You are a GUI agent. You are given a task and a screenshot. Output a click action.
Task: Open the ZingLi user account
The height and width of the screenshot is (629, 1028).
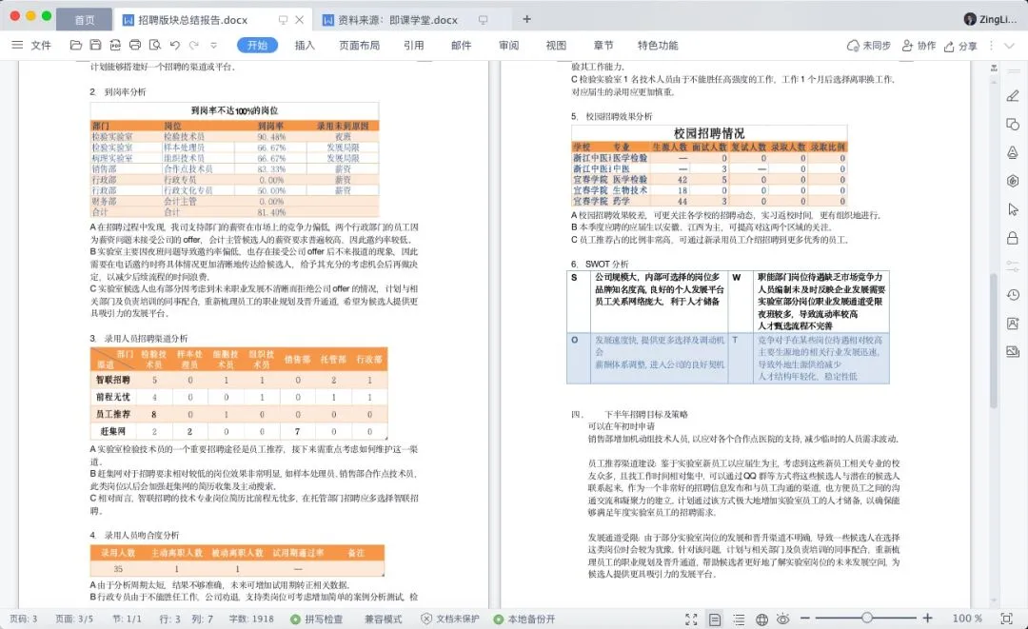coord(991,19)
